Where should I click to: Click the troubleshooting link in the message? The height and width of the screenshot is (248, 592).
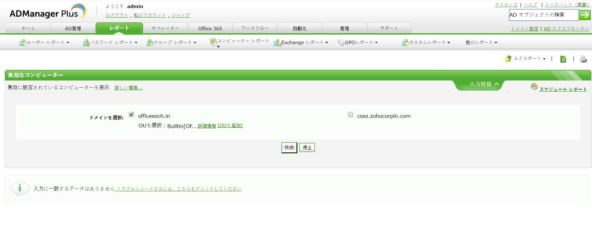pos(178,189)
